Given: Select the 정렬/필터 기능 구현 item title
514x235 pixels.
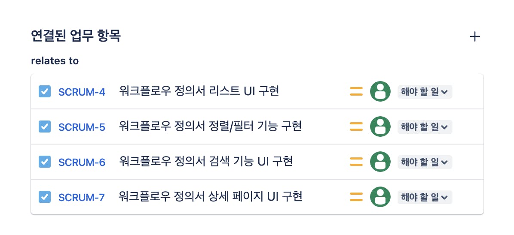Looking at the screenshot, I should (210, 127).
